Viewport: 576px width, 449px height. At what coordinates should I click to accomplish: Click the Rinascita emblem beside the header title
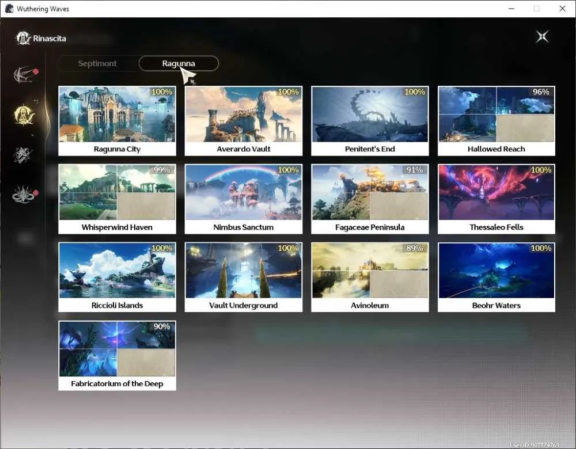(23, 38)
